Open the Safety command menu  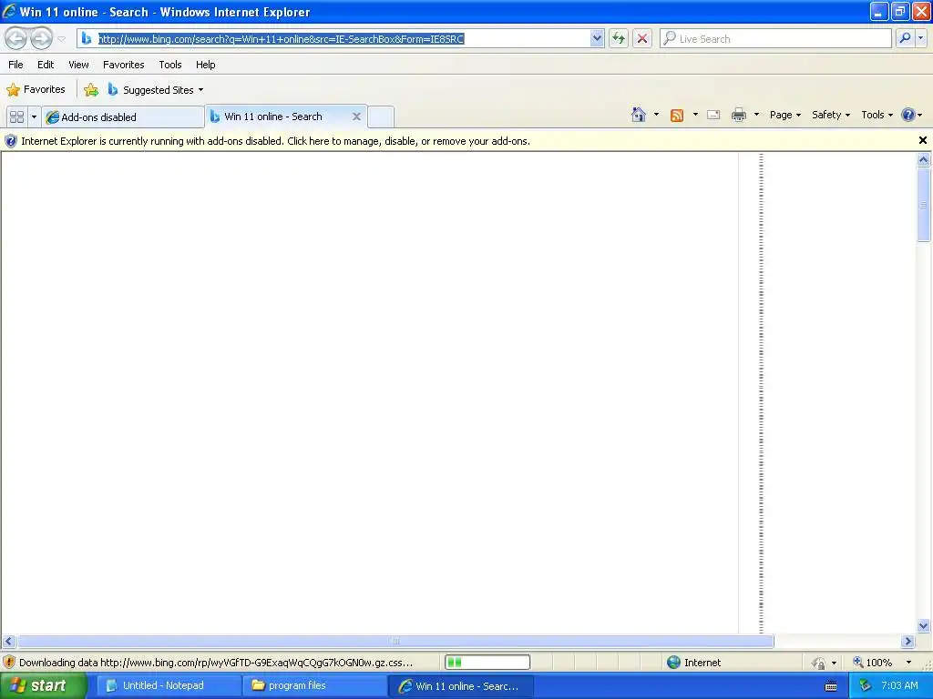click(831, 115)
